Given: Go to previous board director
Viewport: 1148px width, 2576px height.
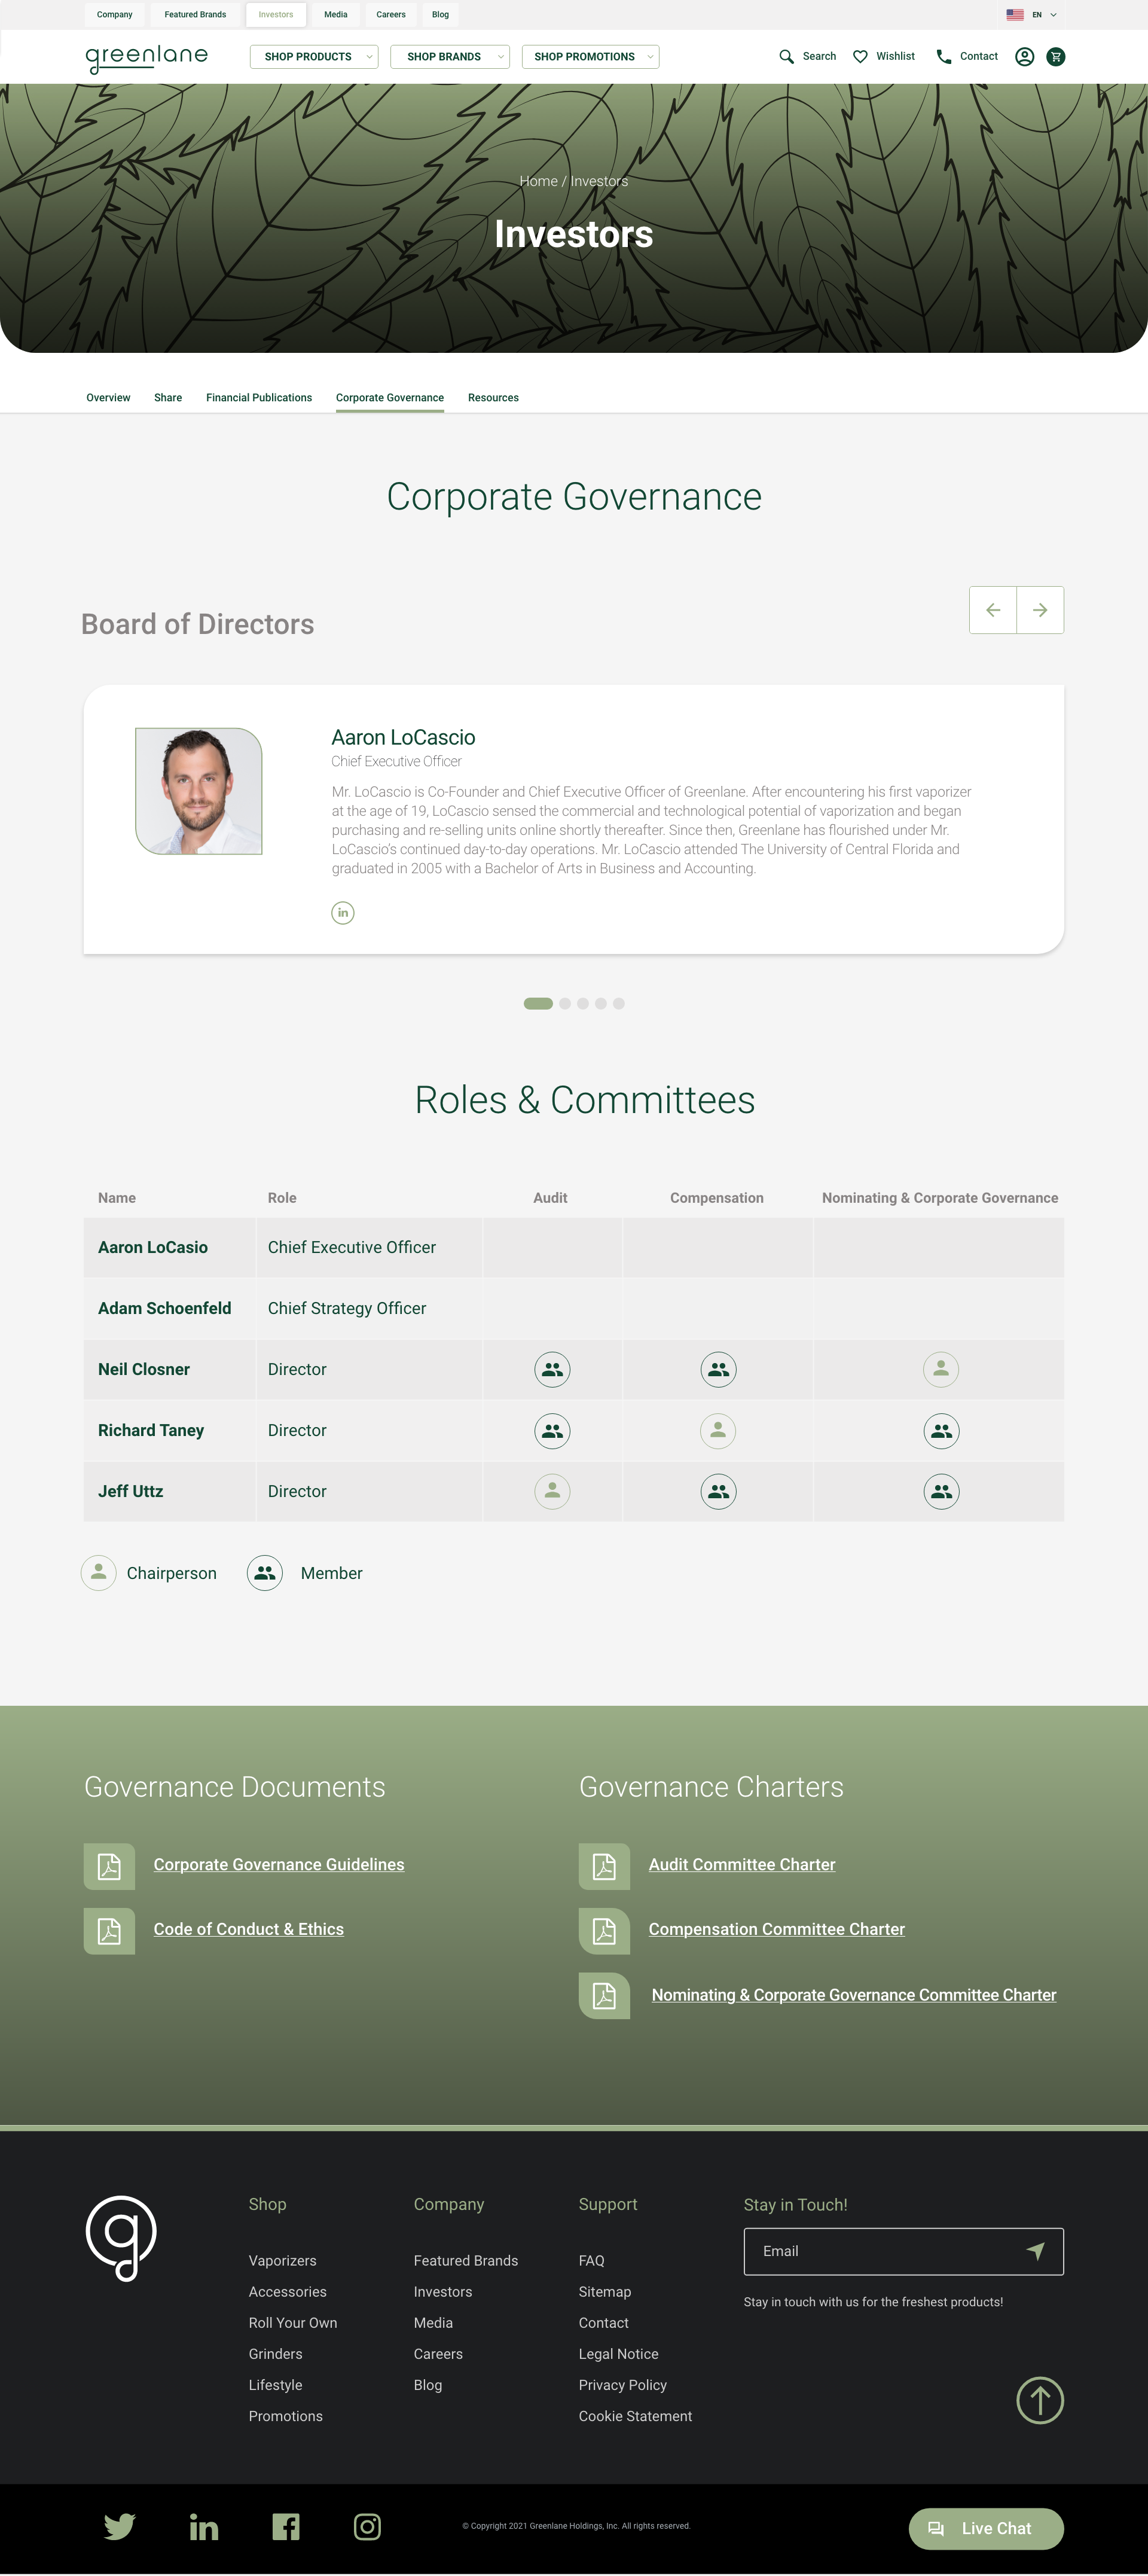Looking at the screenshot, I should pos(993,610).
